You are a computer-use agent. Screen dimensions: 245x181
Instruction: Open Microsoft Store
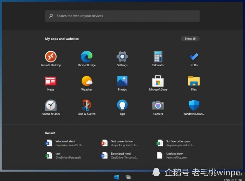click(158, 83)
